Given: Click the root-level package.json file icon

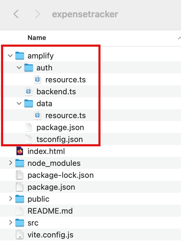Looking at the screenshot, I should pyautogui.click(x=20, y=187).
